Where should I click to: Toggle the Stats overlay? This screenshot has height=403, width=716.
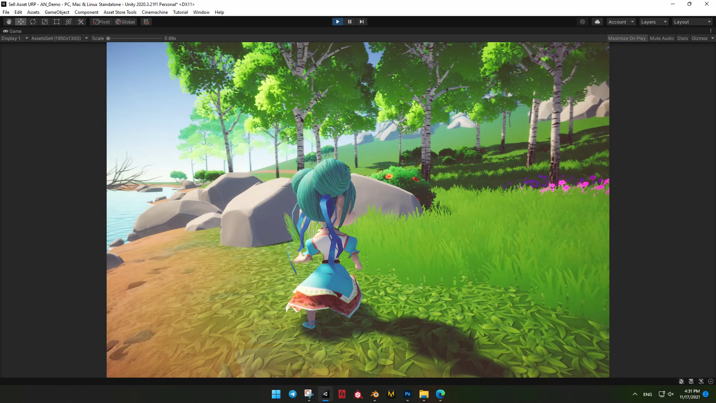click(x=682, y=38)
